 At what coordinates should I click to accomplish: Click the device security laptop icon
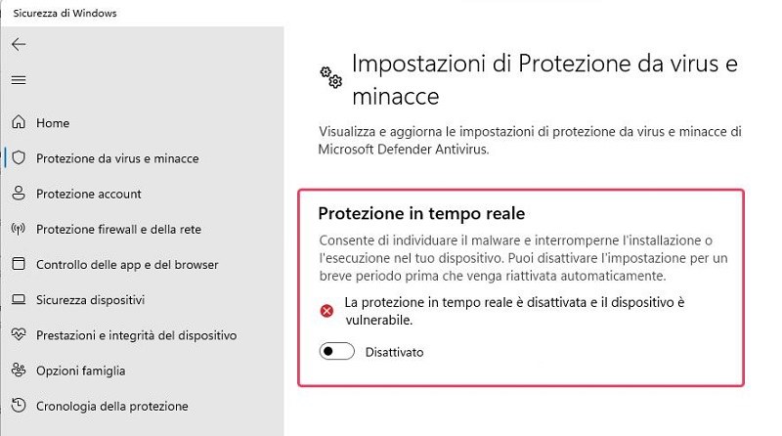(19, 299)
